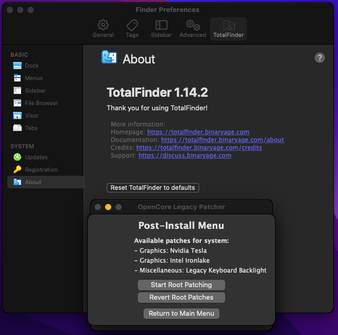Select Sidebar label in BASIC section
The height and width of the screenshot is (335, 338).
click(35, 91)
